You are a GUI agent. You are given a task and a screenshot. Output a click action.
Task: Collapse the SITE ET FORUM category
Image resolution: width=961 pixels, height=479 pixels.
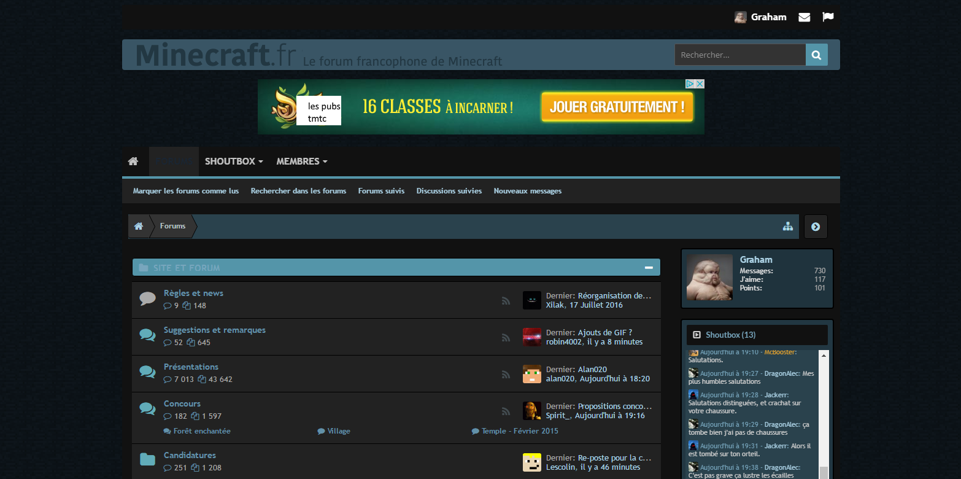coord(649,268)
